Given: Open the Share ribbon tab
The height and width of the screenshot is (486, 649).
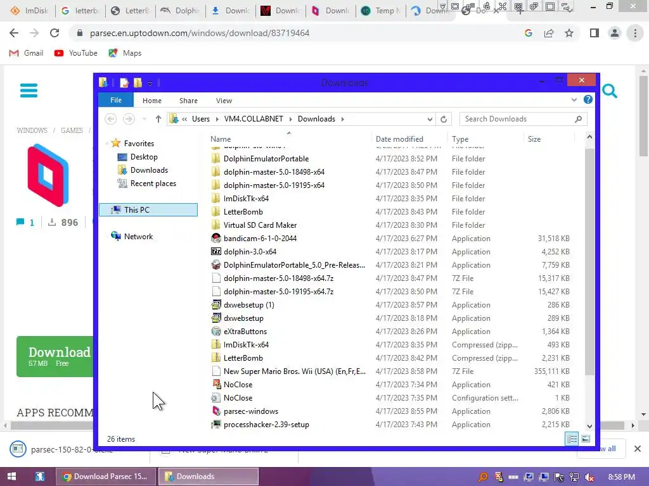Looking at the screenshot, I should [x=188, y=101].
